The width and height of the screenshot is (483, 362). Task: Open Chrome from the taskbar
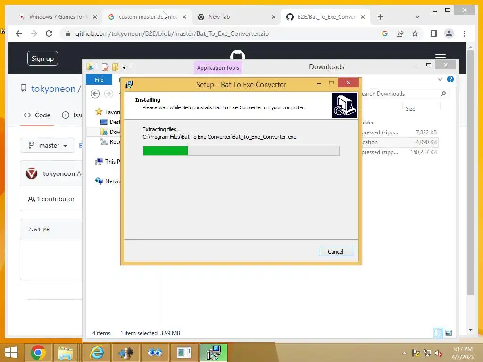coord(38,353)
